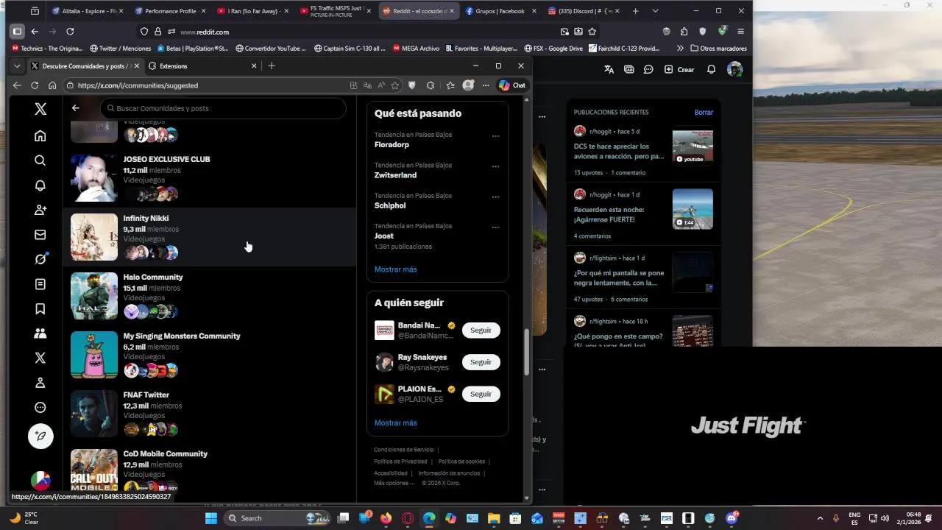Open Otros marcadores bookmarks folder
This screenshot has width=942, height=530.
[719, 49]
